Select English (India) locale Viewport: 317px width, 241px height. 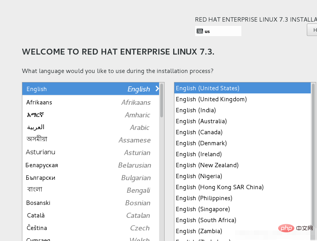coord(243,110)
